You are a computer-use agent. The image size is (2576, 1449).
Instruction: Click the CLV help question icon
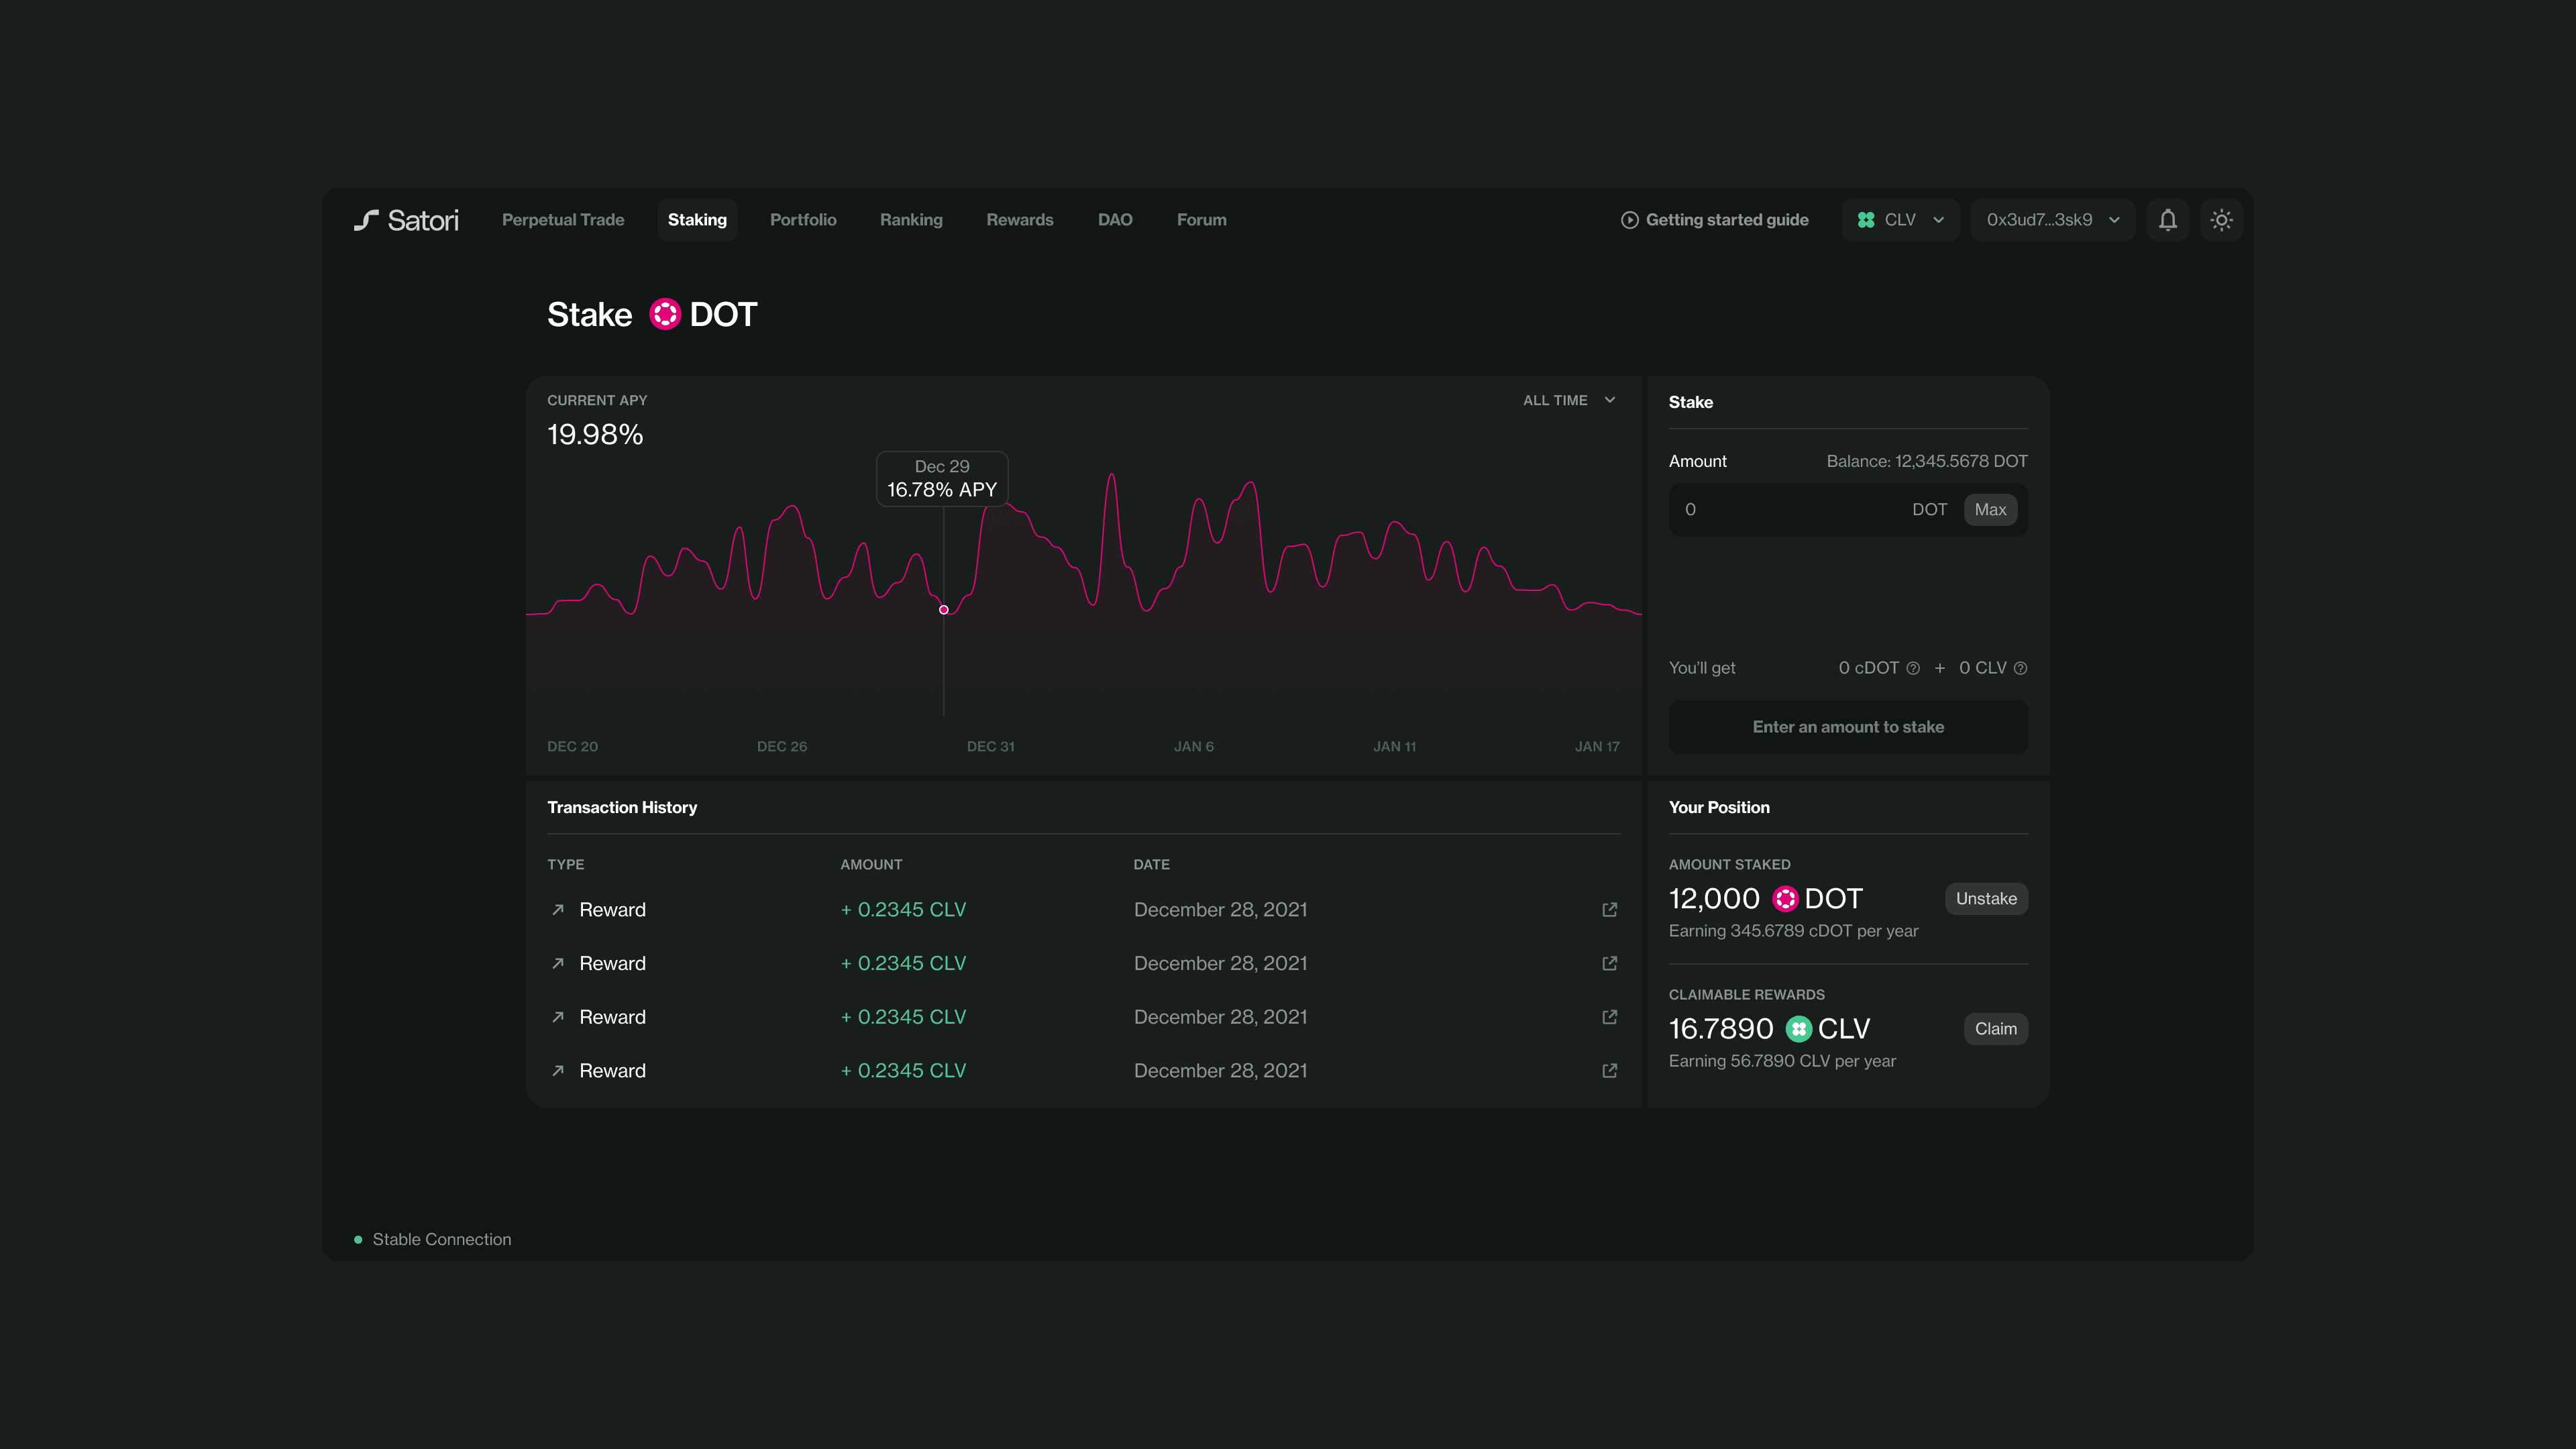pos(2020,668)
